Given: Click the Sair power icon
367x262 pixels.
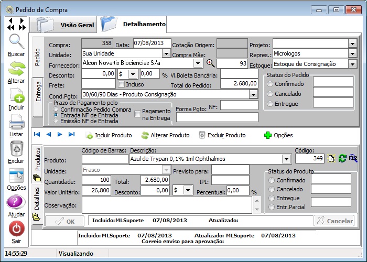Looking at the screenshot, I should 16,229.
